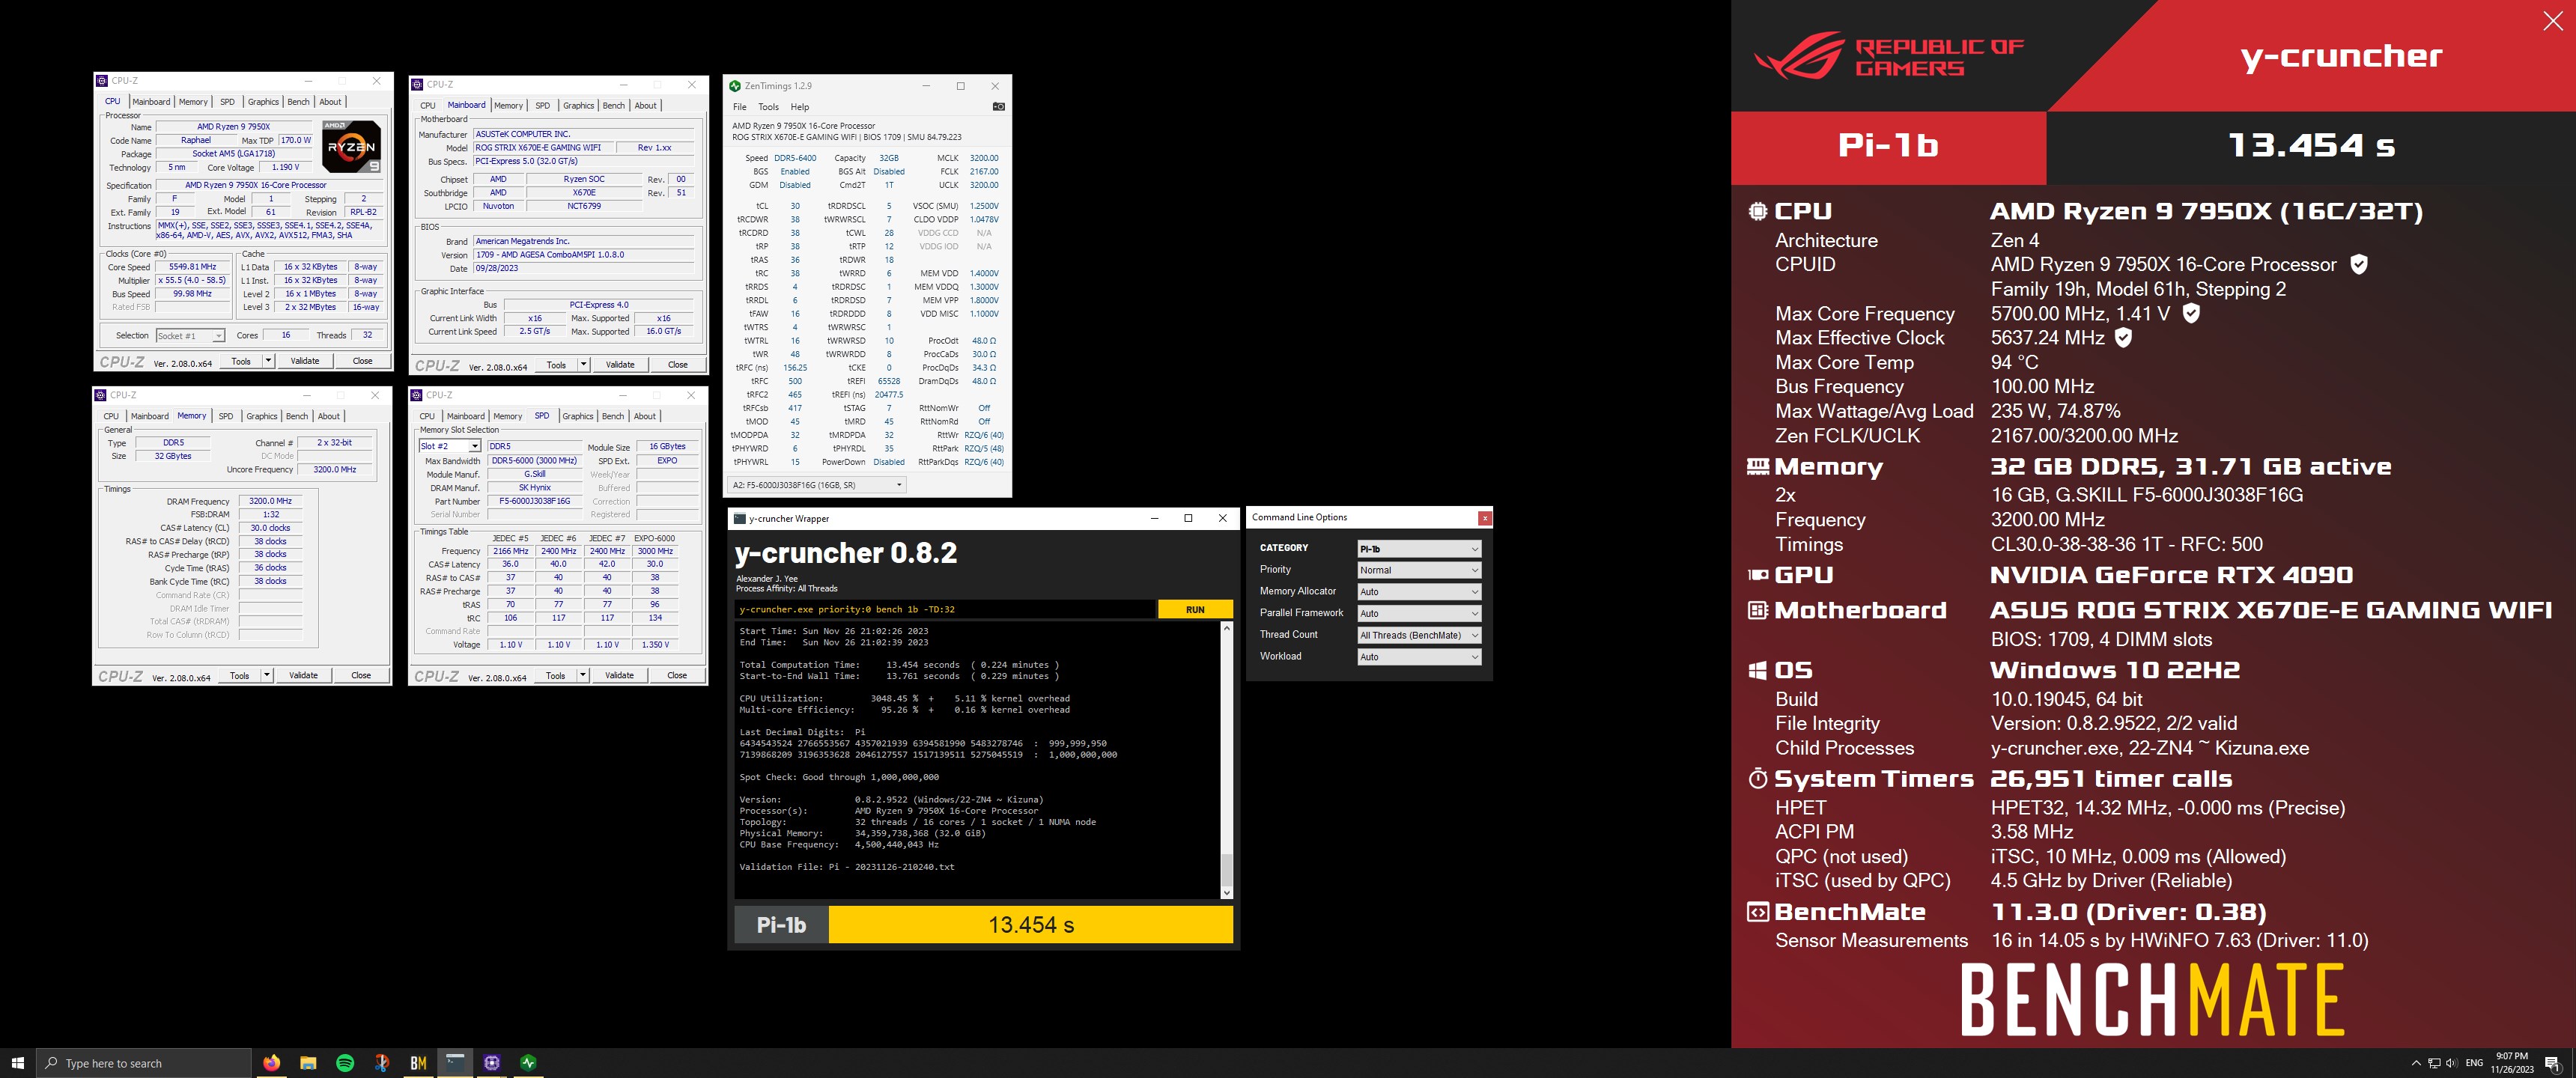Screen dimensions: 2576x1078
Task: Open the Memory Allocator dropdown
Action: pos(1418,592)
